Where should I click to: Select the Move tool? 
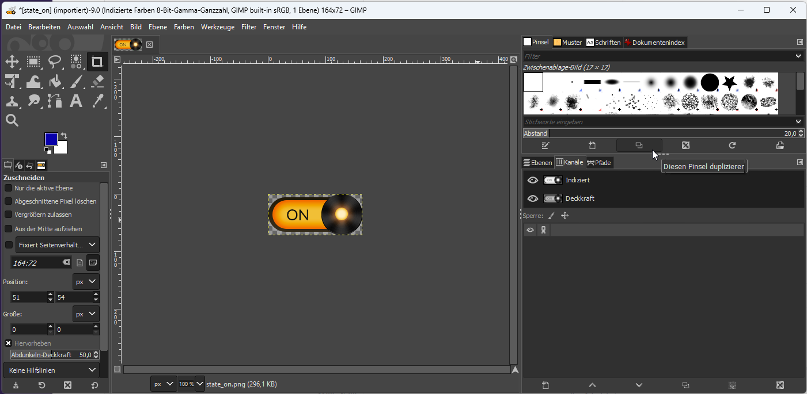(x=12, y=62)
